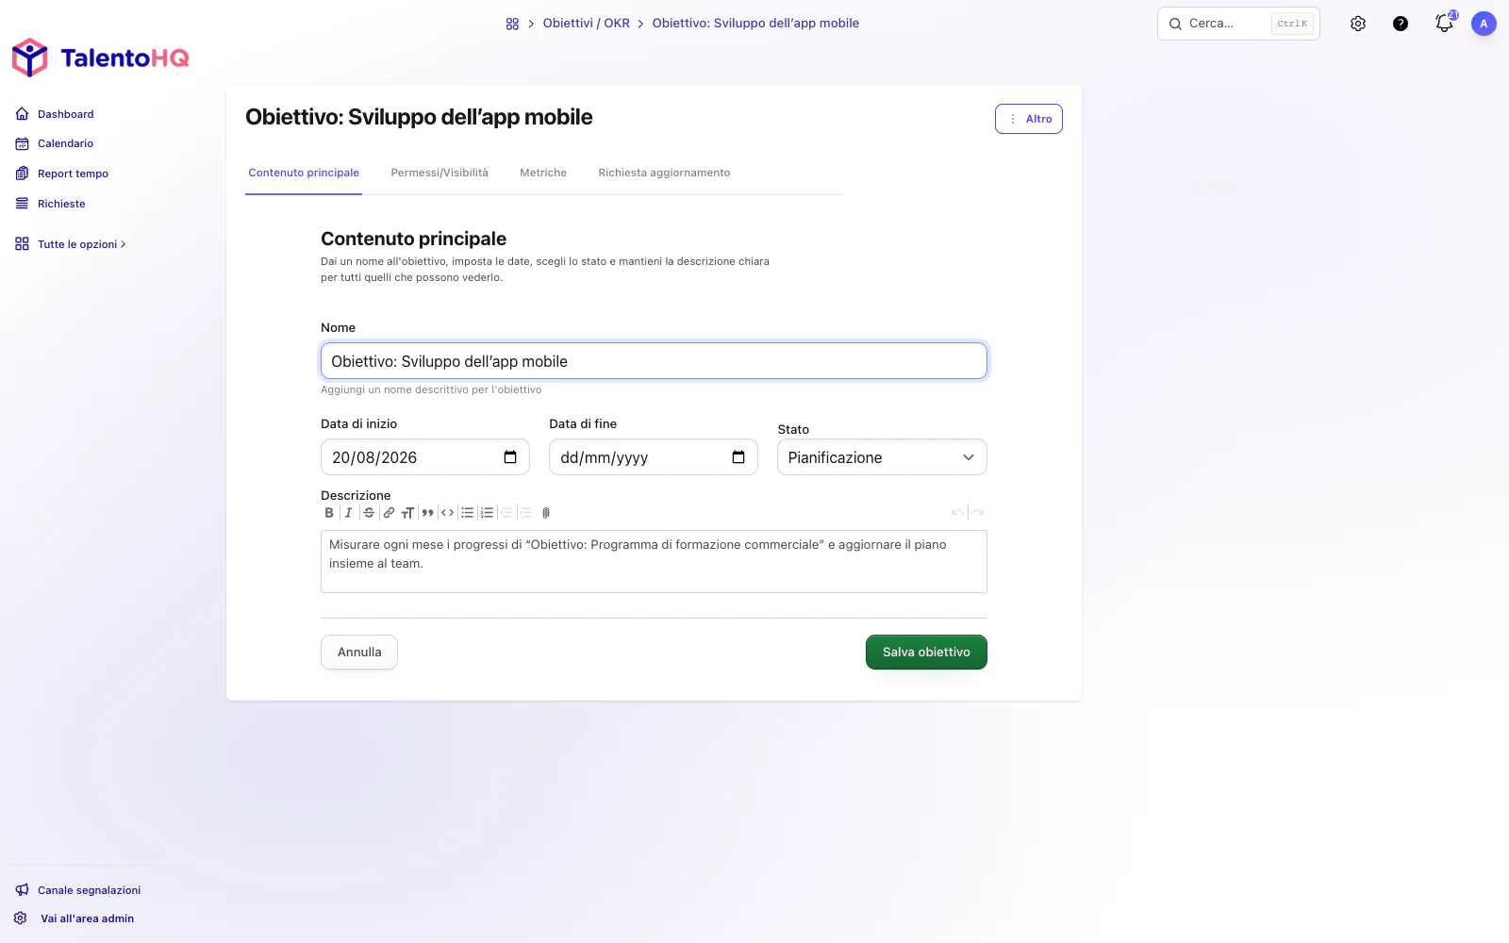Image resolution: width=1509 pixels, height=943 pixels.
Task: Attach a file to the description
Action: click(x=546, y=513)
